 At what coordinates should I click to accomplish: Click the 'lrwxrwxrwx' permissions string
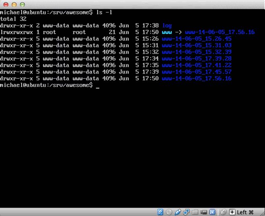(x=17, y=32)
